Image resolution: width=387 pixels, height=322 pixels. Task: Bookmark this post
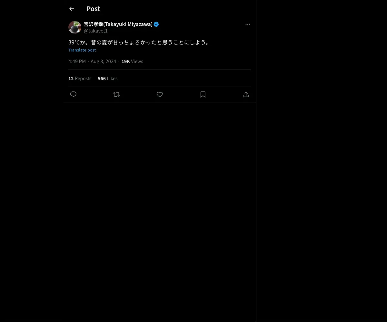pyautogui.click(x=203, y=94)
